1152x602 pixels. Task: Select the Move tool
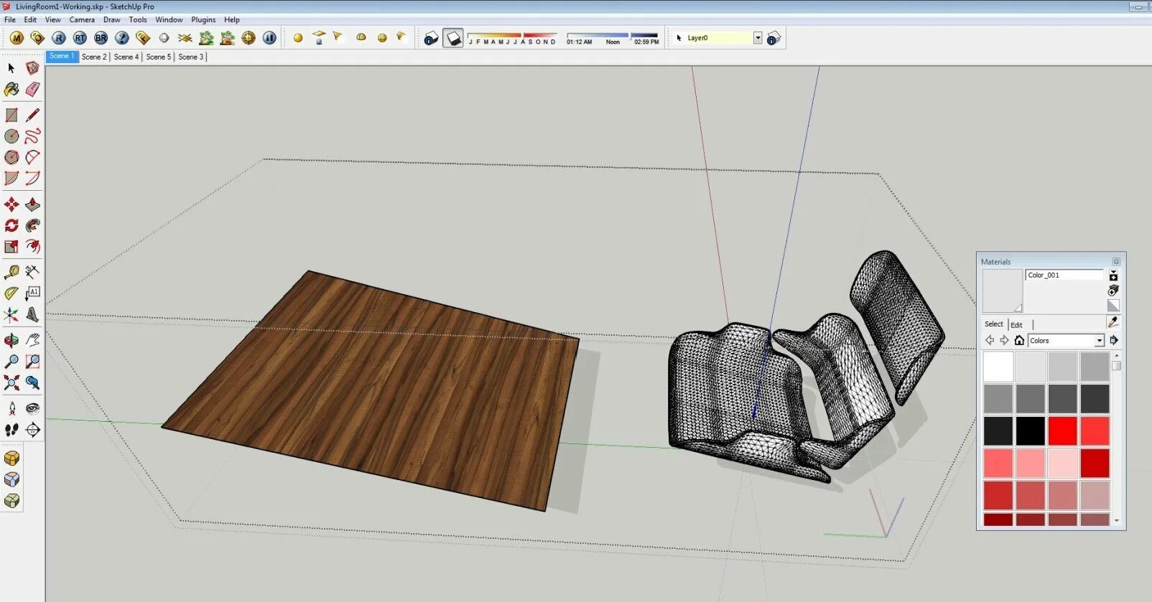[11, 205]
